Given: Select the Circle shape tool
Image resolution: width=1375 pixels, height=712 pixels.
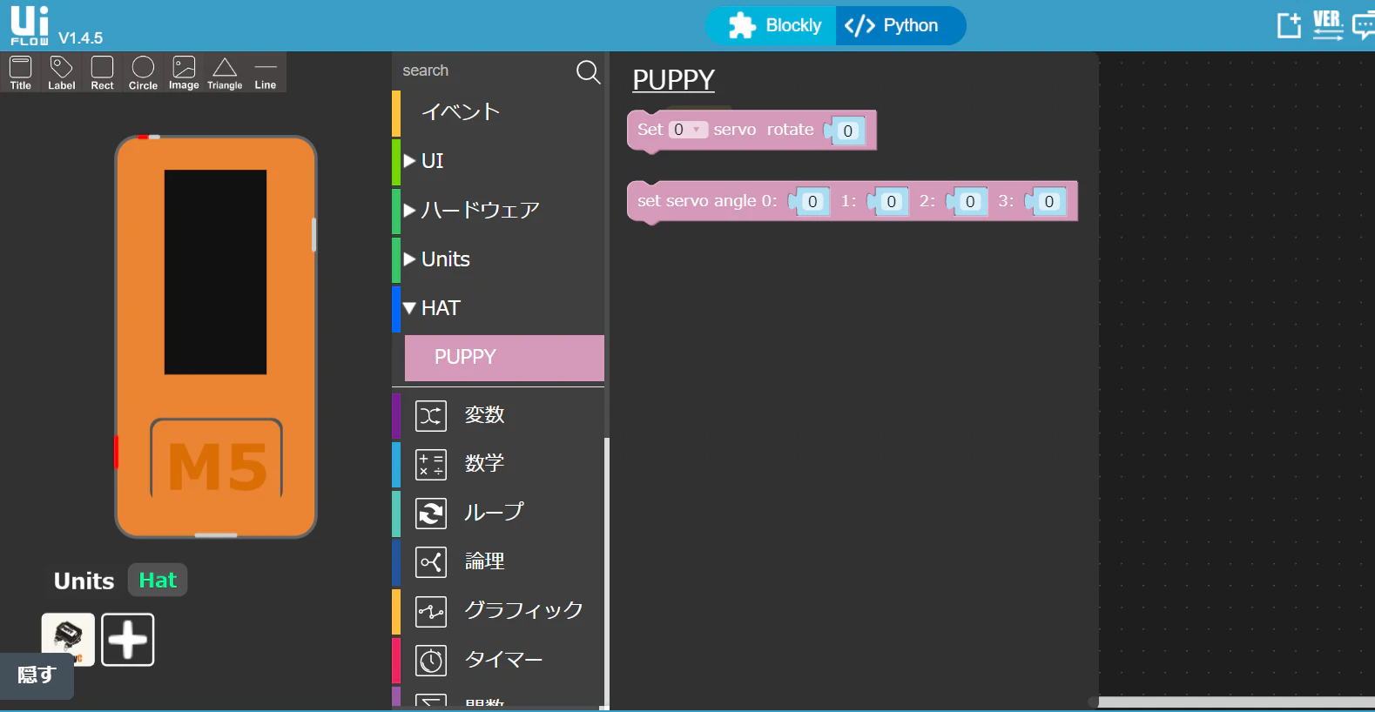Looking at the screenshot, I should tap(143, 72).
